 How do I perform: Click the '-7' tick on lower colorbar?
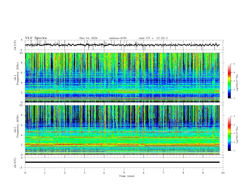pyautogui.click(x=234, y=151)
